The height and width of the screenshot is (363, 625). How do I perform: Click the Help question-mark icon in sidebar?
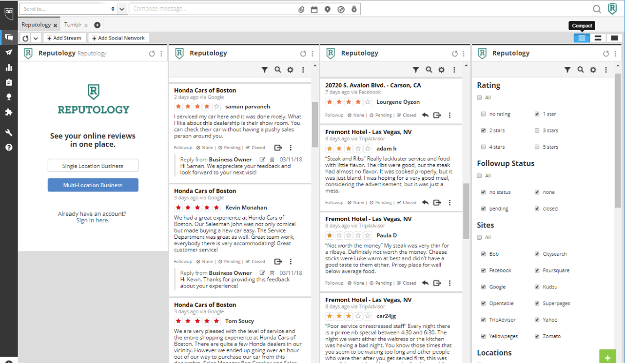pos(9,147)
